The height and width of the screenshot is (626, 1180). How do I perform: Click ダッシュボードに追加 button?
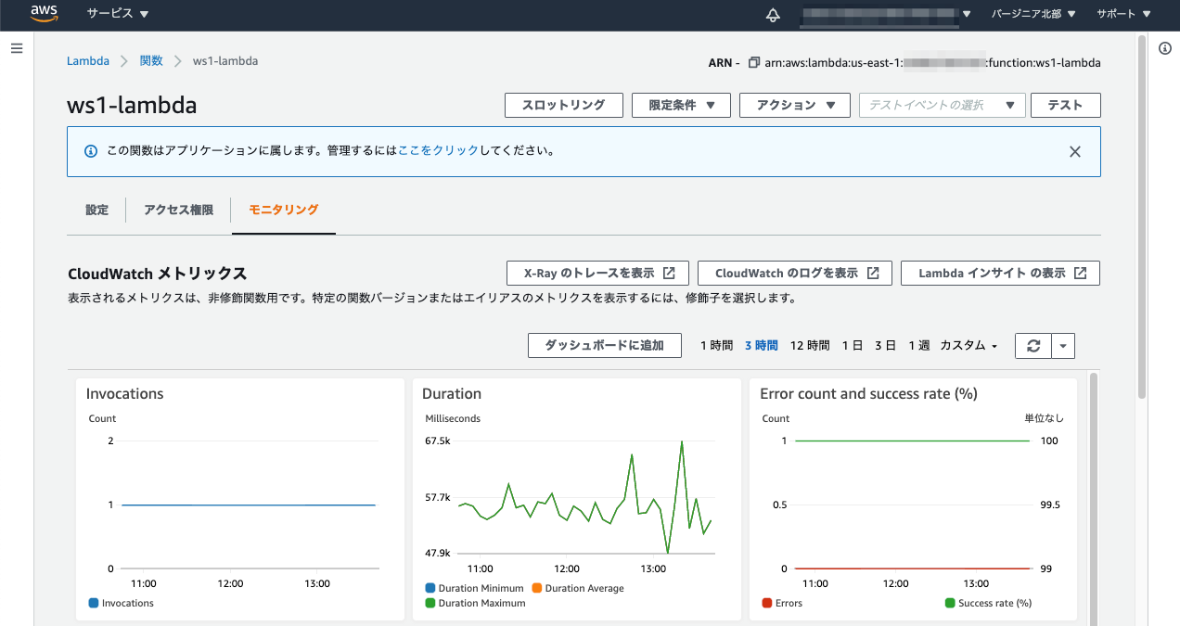pyautogui.click(x=605, y=346)
